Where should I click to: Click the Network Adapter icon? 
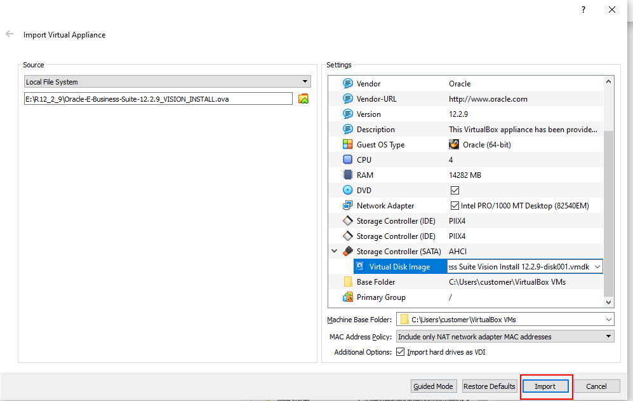click(x=347, y=206)
